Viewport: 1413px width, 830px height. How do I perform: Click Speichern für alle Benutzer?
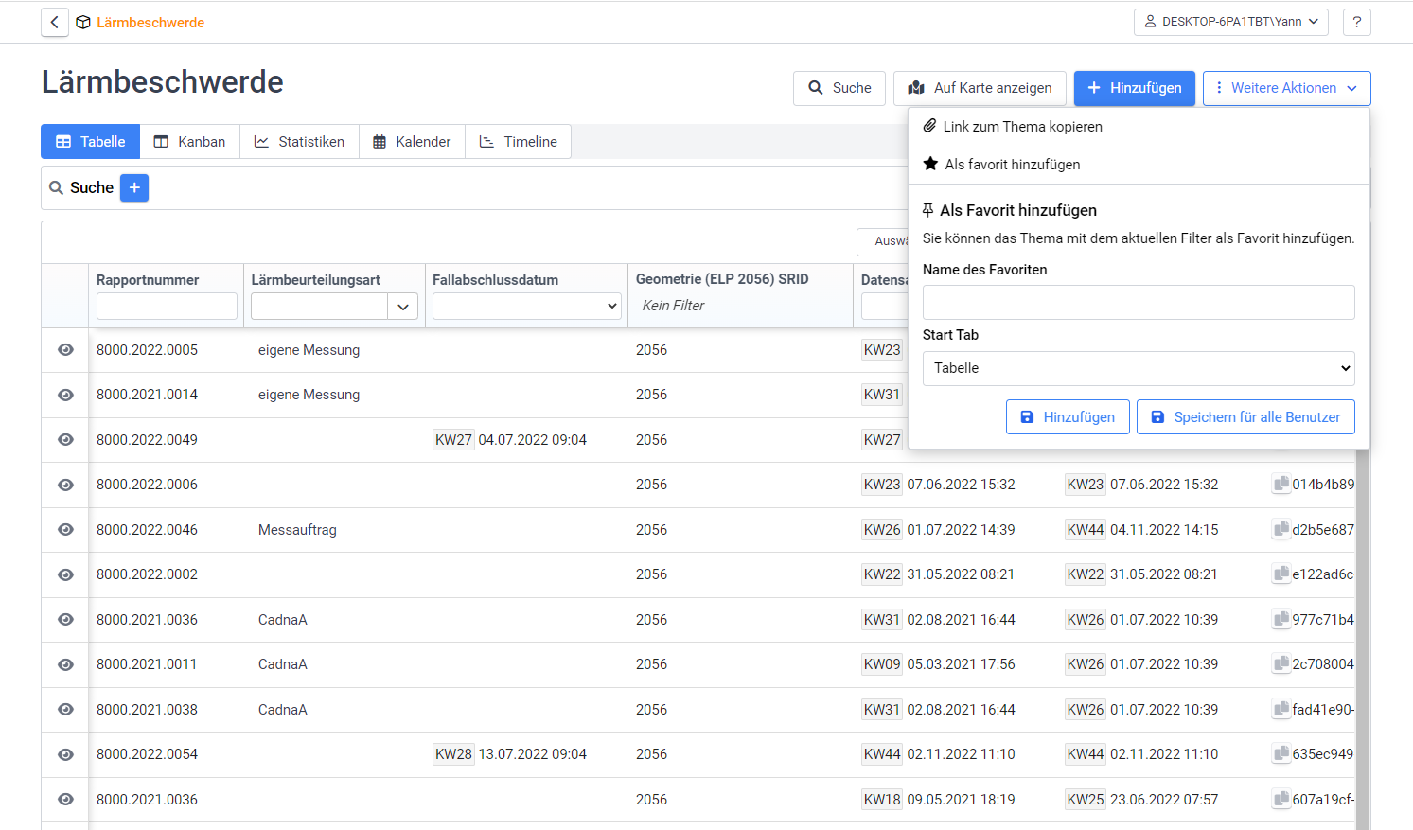tap(1245, 417)
